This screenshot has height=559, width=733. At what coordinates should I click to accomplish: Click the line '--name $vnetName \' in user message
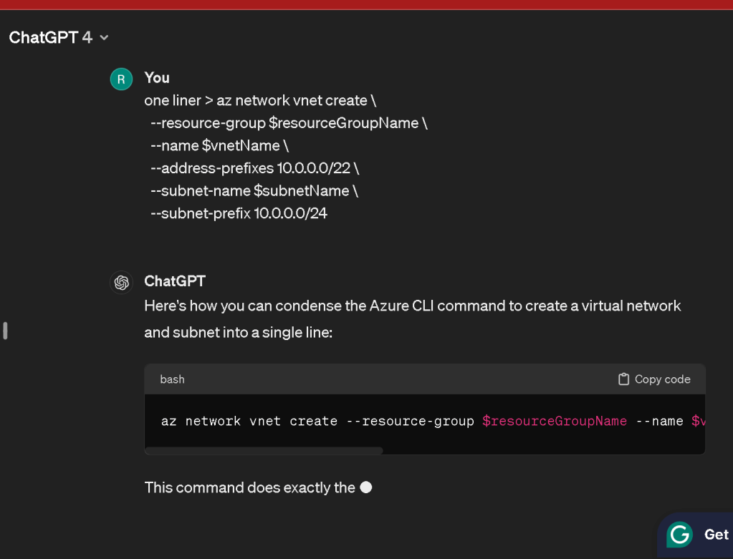[x=220, y=146]
